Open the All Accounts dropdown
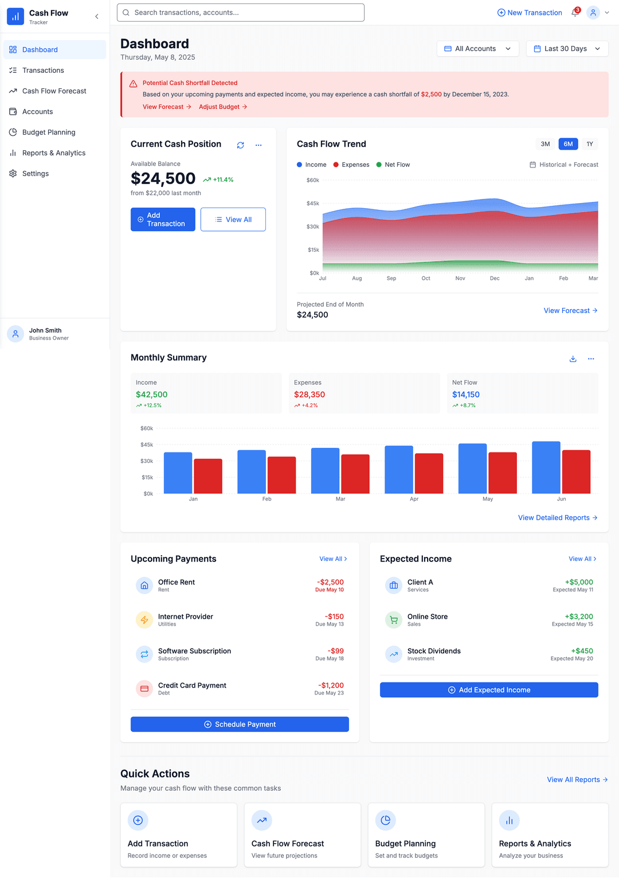Screen dimensions: 619x878 point(477,49)
